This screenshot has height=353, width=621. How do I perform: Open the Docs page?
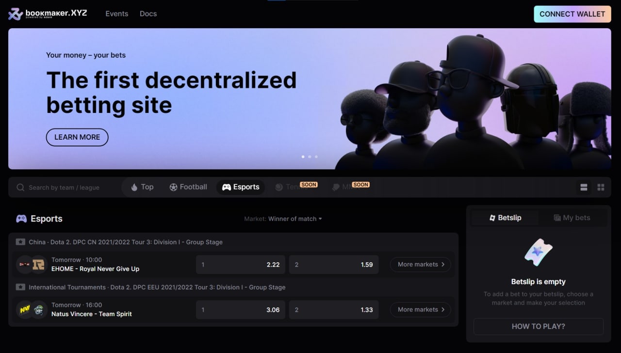(148, 14)
